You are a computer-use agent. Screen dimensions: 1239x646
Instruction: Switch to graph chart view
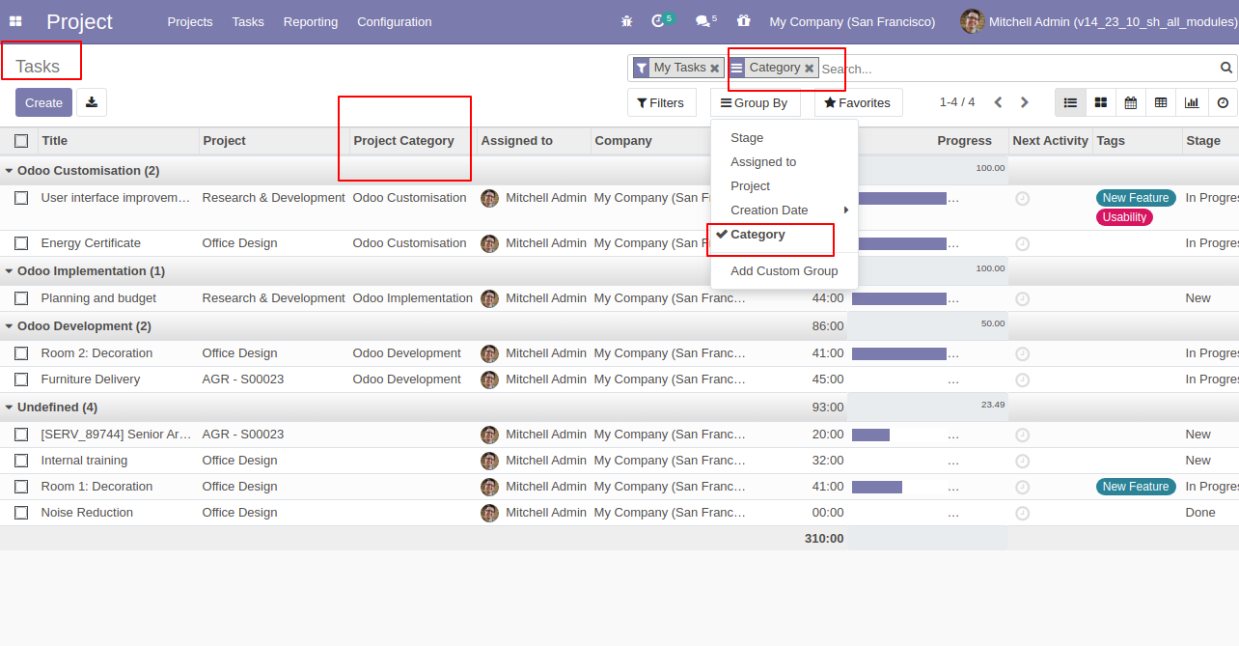(x=1192, y=102)
